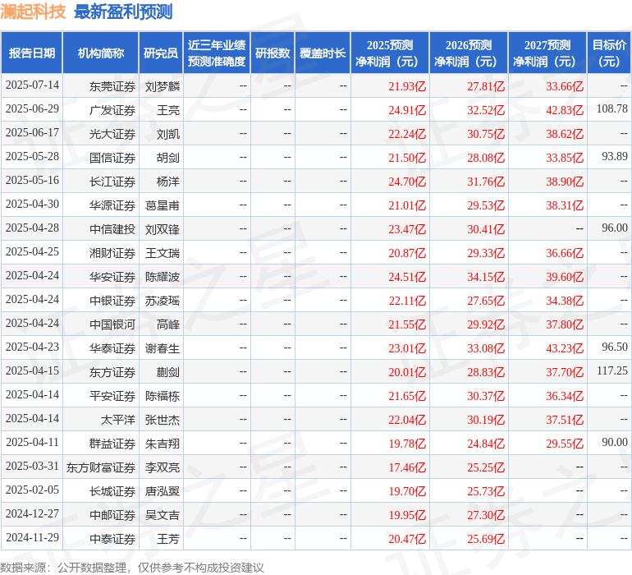Click the target price 96.50
This screenshot has width=632, height=575.
point(615,347)
